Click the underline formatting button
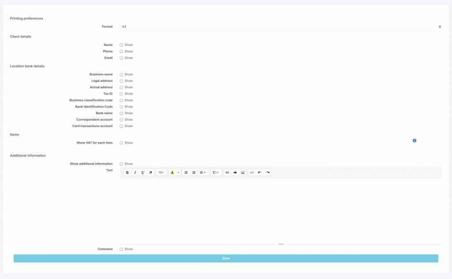This screenshot has width=452, height=279. (143, 172)
